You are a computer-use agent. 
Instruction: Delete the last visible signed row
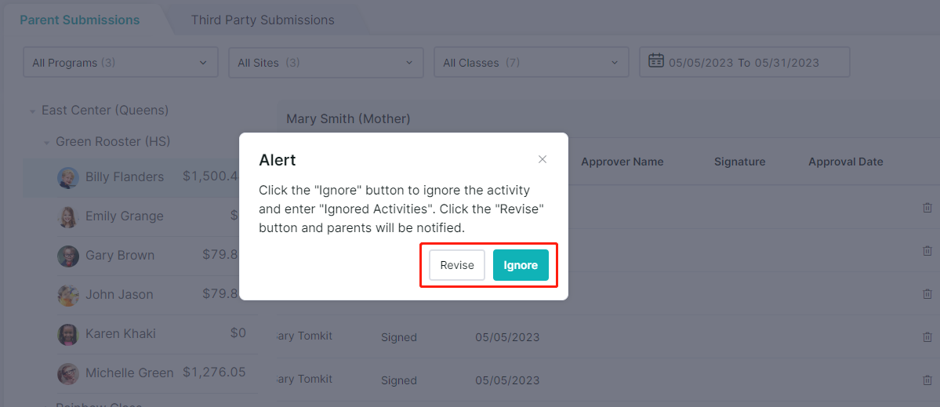click(927, 380)
